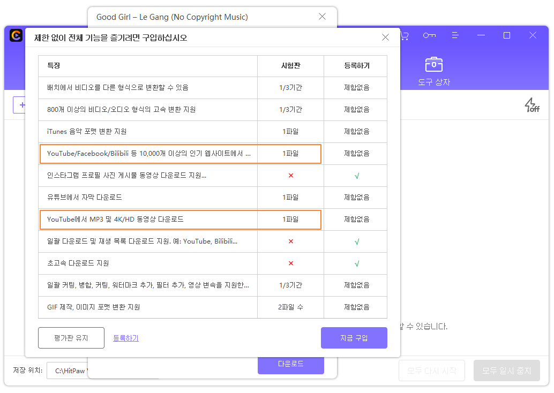Select the 등록하기 column header
Image resolution: width=554 pixels, height=393 pixels.
356,66
